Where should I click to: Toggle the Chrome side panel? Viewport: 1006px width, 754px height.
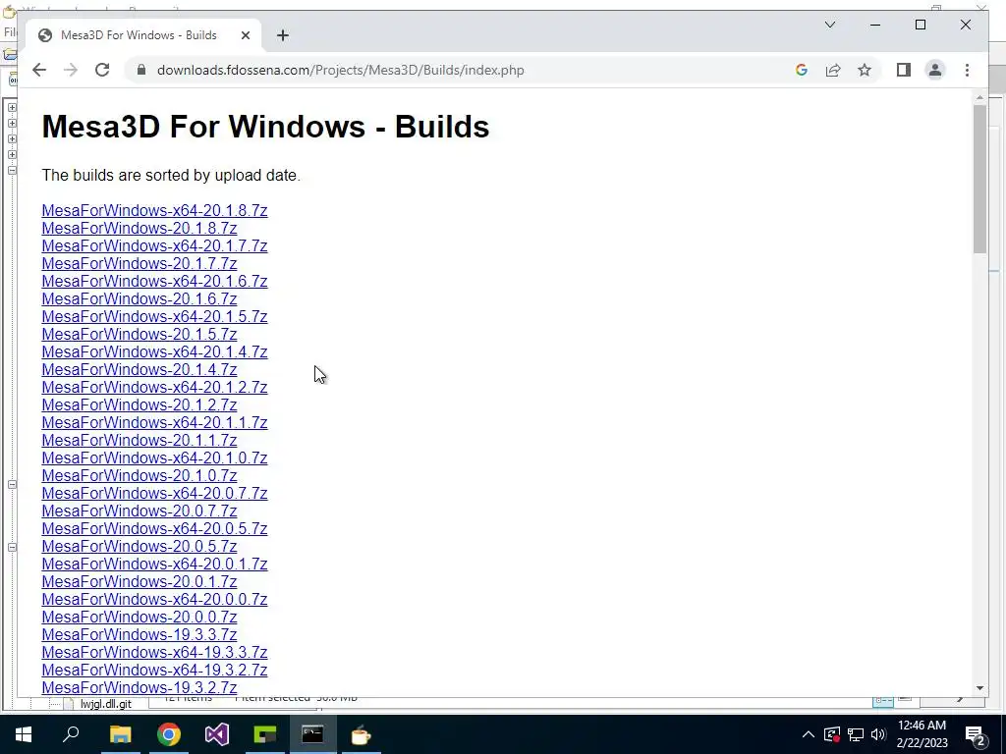pos(904,70)
